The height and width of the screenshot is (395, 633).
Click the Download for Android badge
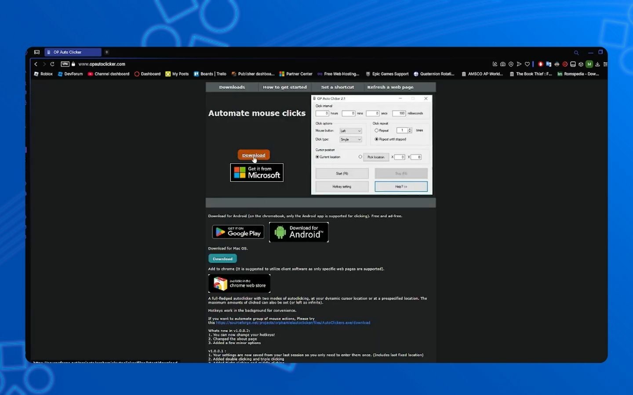(299, 232)
